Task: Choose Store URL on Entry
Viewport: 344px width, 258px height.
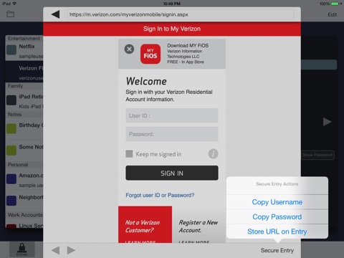Action: [x=277, y=231]
